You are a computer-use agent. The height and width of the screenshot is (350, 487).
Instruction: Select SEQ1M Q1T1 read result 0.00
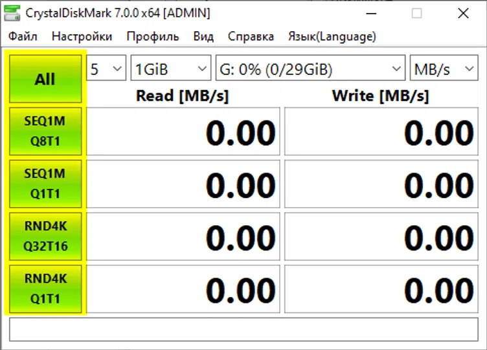183,184
